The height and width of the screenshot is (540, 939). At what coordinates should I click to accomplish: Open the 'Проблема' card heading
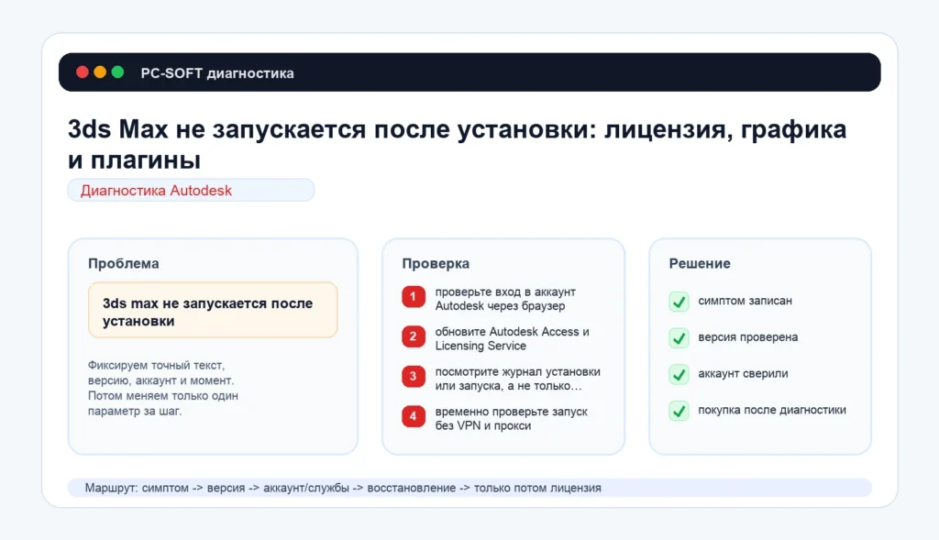tap(124, 263)
